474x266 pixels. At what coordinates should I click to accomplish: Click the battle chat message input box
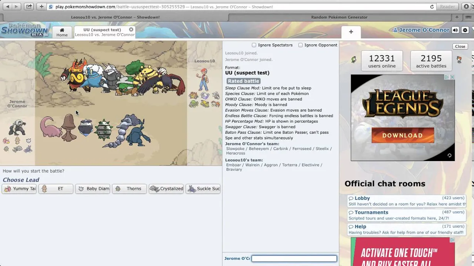click(x=294, y=259)
